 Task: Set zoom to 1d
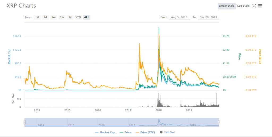pos(37,17)
